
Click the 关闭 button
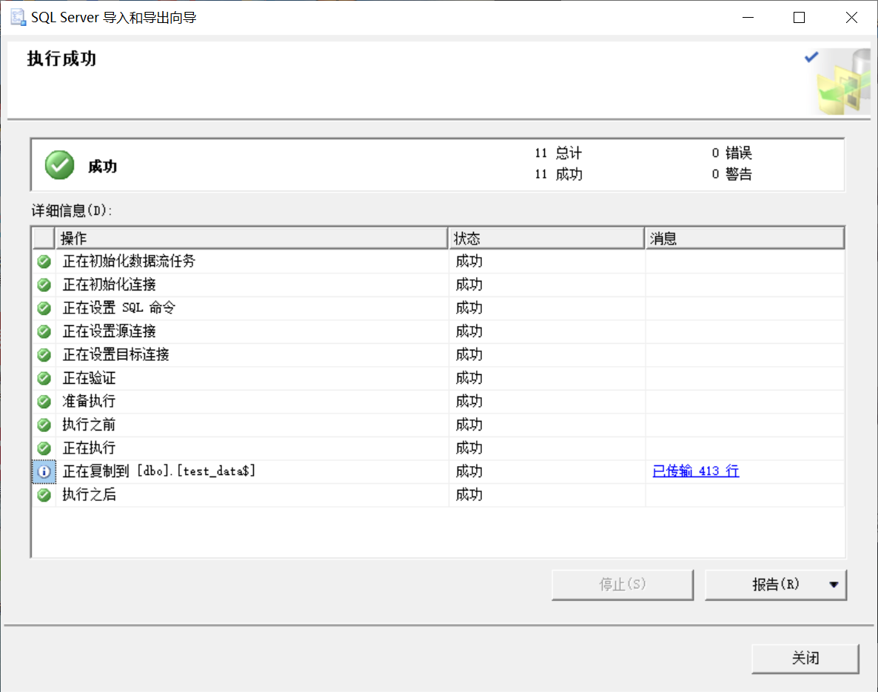coord(805,659)
